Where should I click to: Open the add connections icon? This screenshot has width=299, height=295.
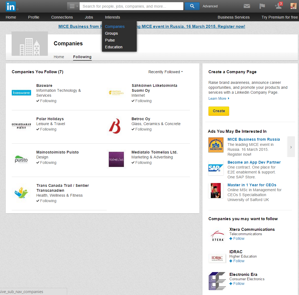279,6
